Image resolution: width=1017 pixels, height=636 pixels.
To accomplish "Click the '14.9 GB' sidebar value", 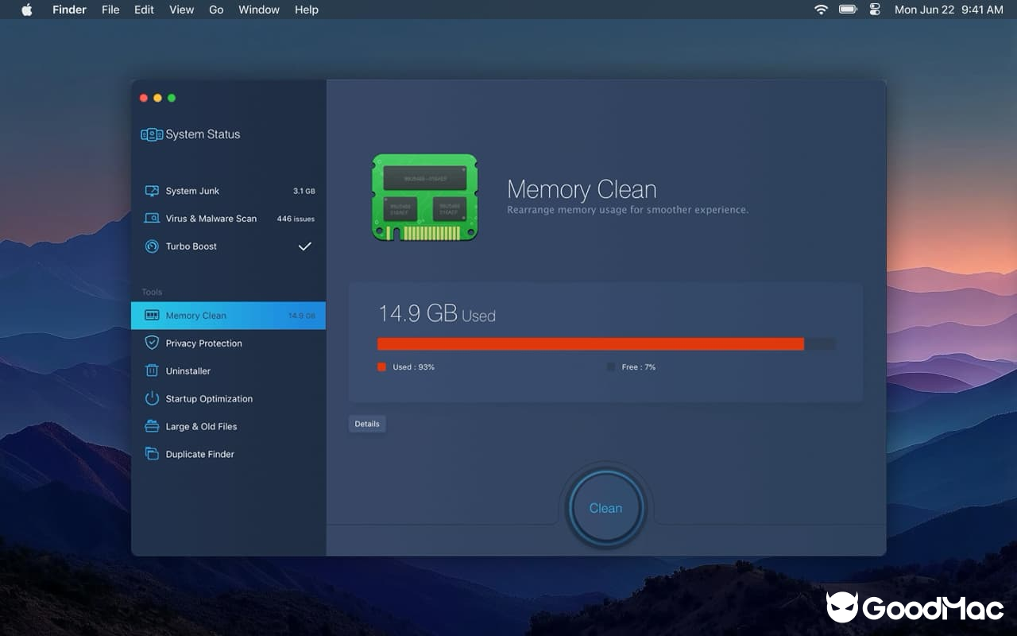I will click(x=302, y=316).
